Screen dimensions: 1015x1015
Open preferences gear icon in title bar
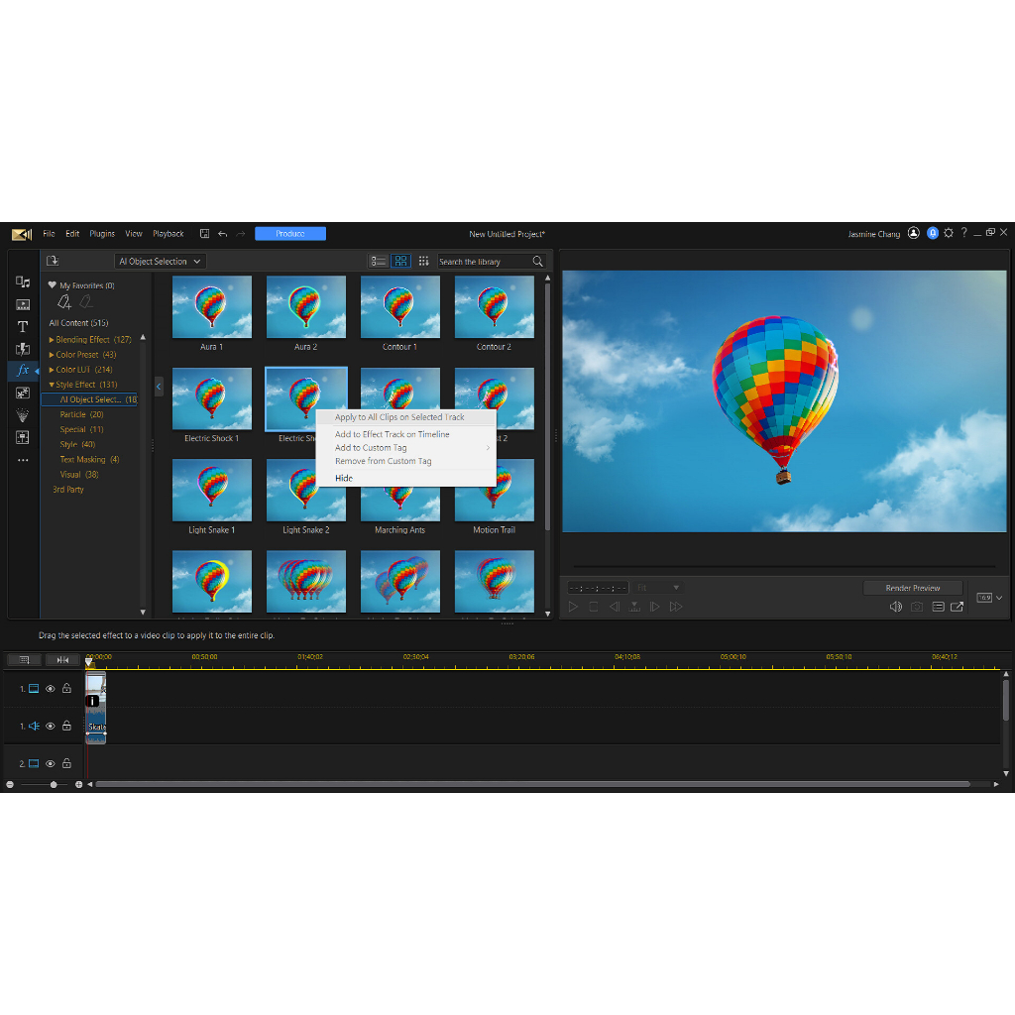949,233
